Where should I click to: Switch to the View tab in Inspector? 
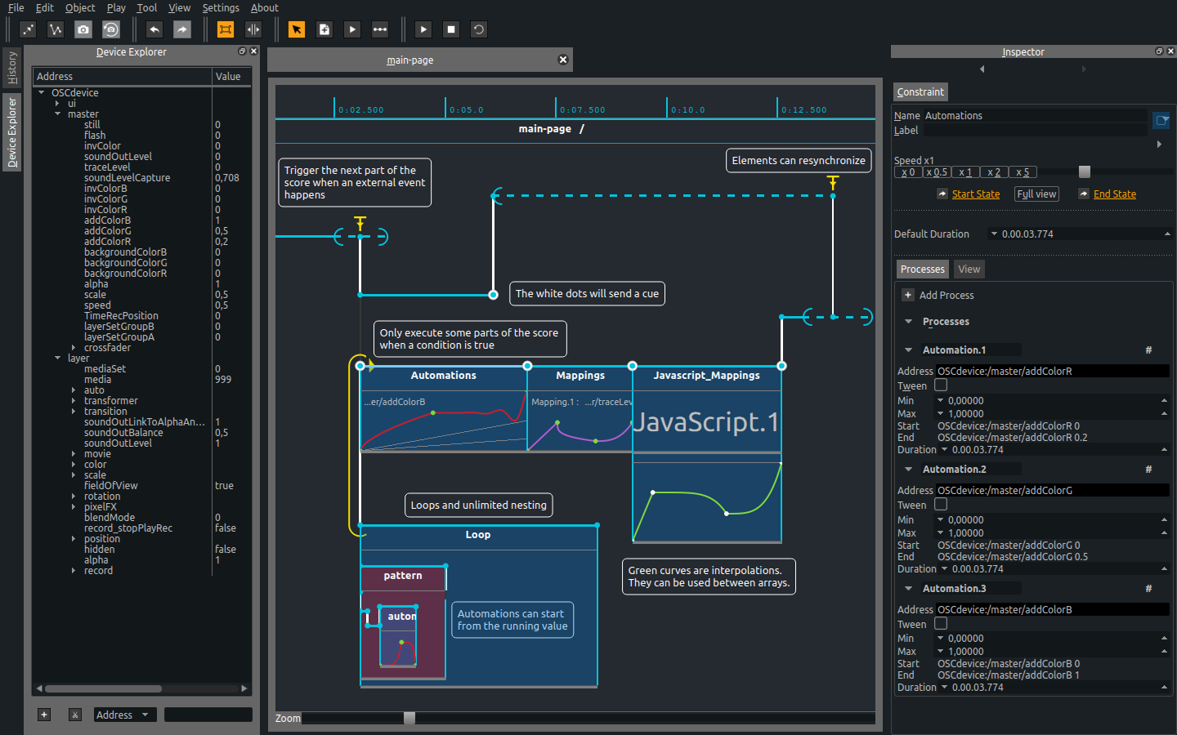point(969,269)
